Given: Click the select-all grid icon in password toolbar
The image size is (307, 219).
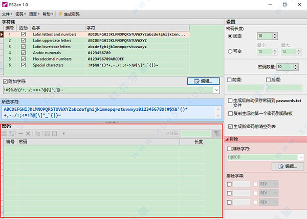Looking at the screenshot, I should point(5,133).
